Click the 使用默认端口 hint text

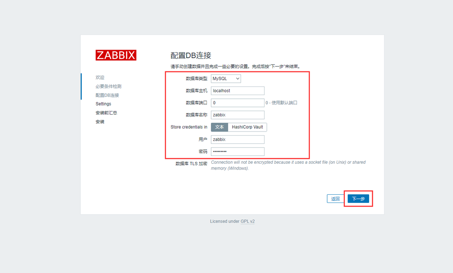(x=281, y=103)
